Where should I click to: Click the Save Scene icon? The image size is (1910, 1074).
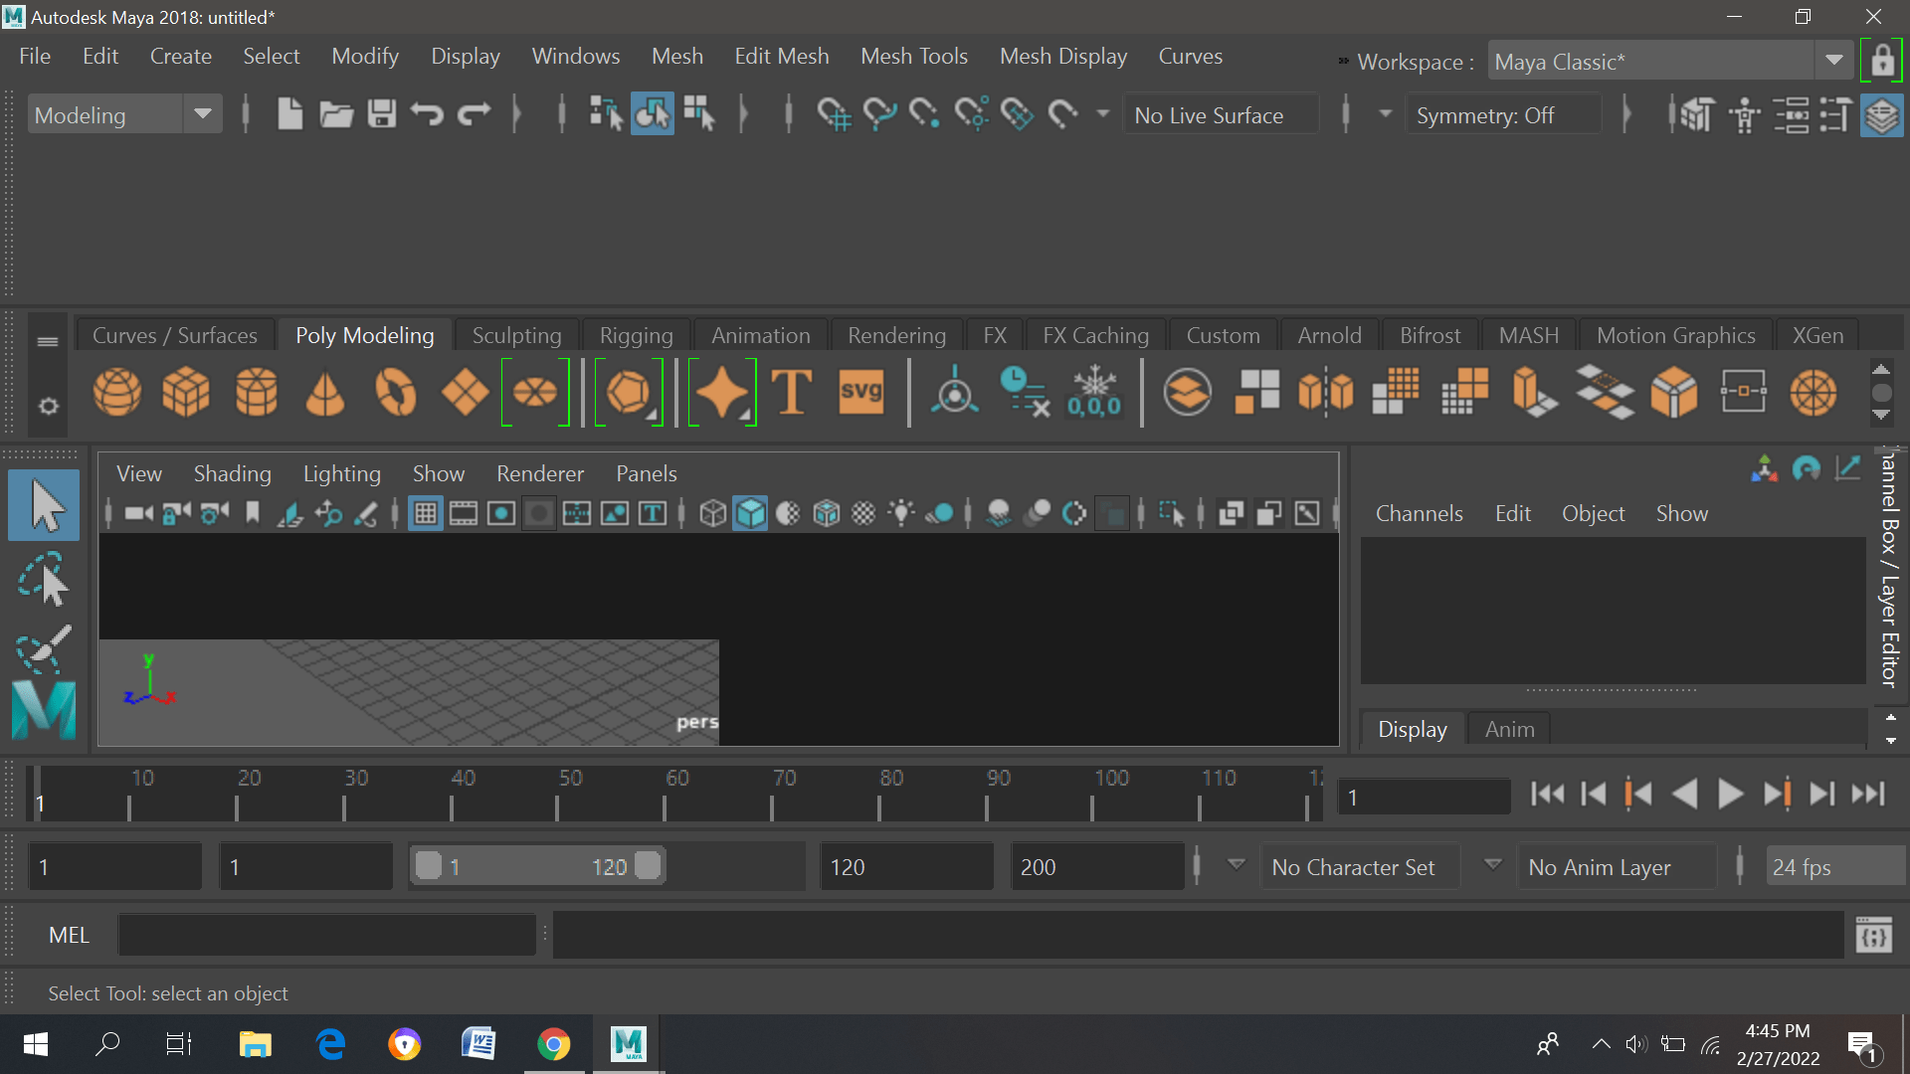click(x=382, y=115)
